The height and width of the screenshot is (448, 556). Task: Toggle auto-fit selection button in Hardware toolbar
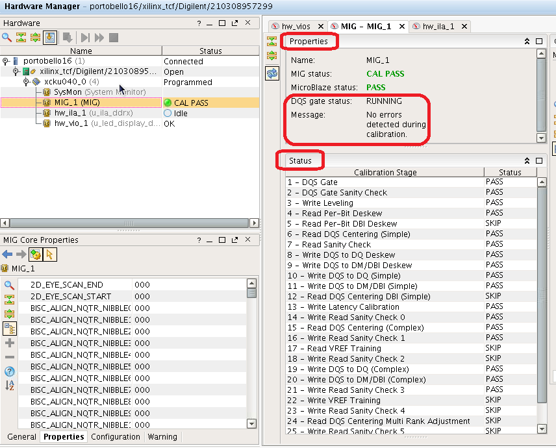click(x=50, y=38)
